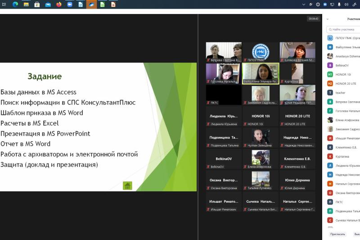360x240 pixels.
Task: Collapse participants panel with the top chevron
Action: pyautogui.click(x=328, y=19)
